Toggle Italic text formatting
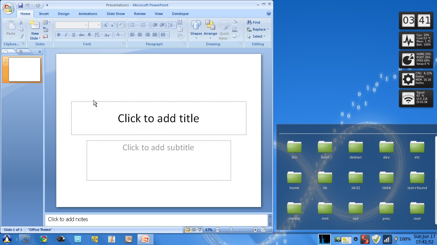437x245 pixels. (66, 35)
